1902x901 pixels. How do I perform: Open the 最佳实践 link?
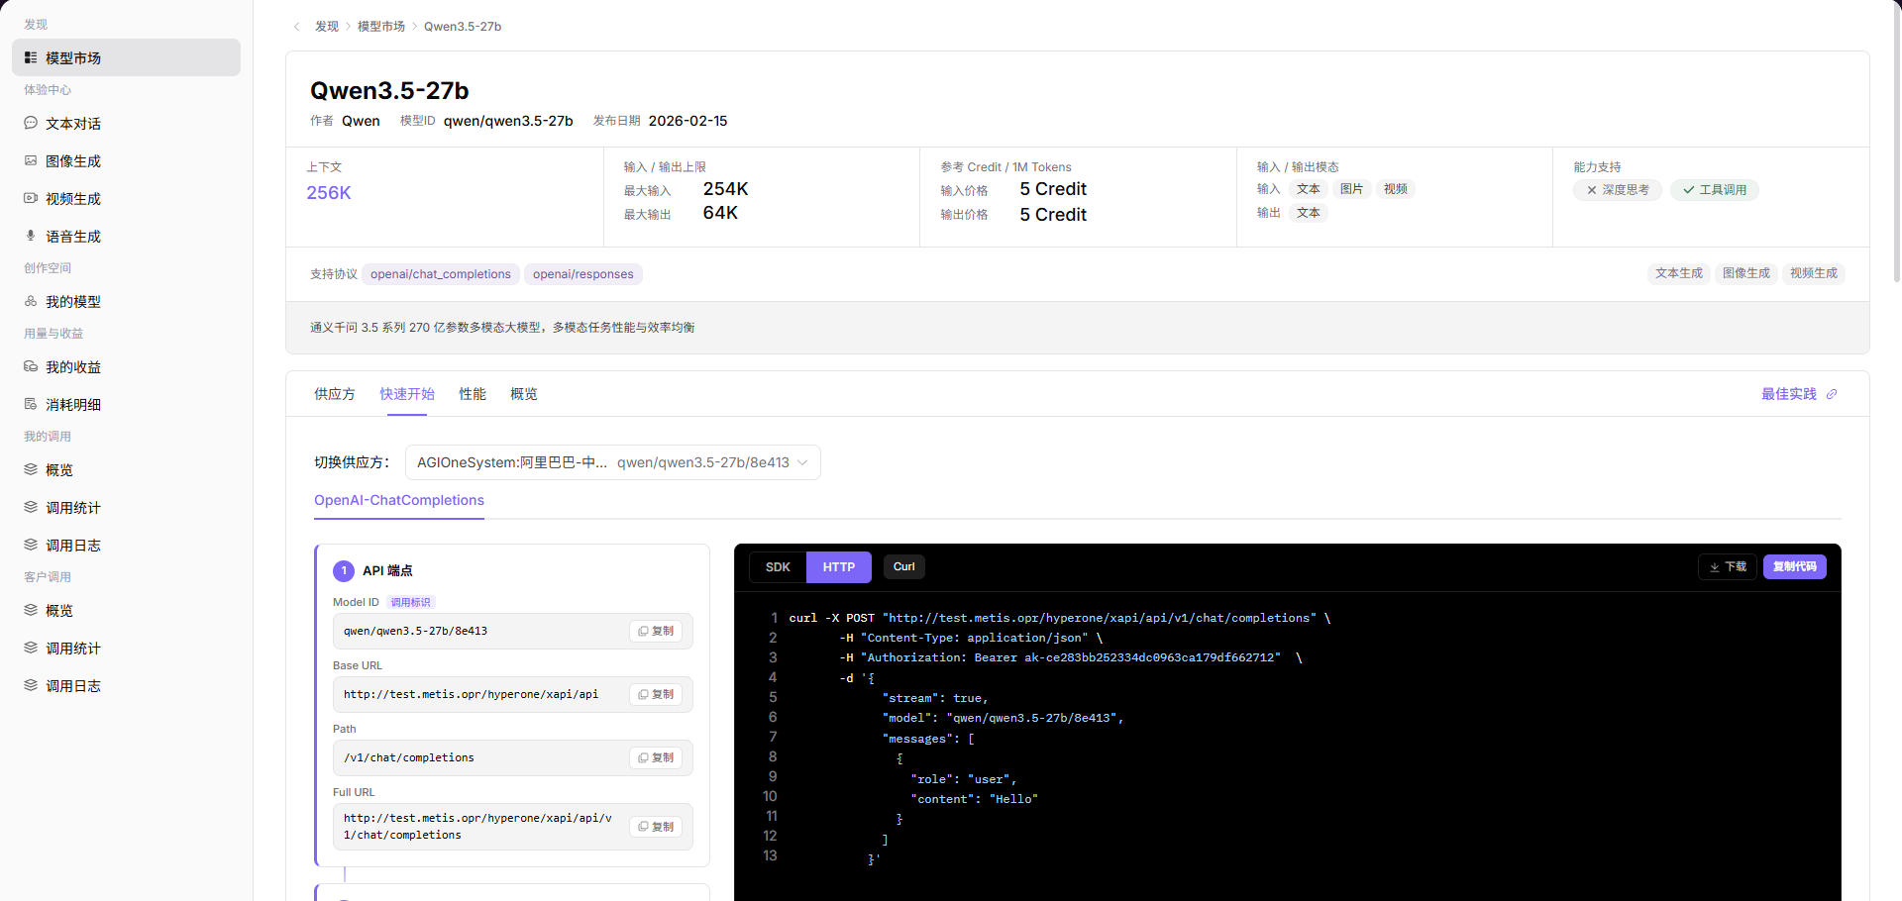pos(1789,394)
